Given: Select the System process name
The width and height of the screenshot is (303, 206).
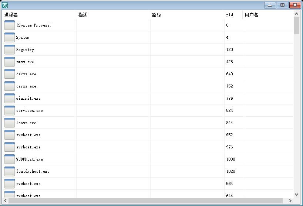Looking at the screenshot, I should pyautogui.click(x=23, y=37).
